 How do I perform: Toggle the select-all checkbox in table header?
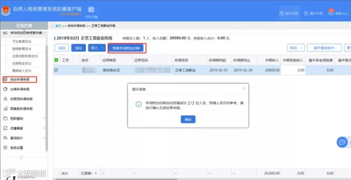pyautogui.click(x=56, y=60)
